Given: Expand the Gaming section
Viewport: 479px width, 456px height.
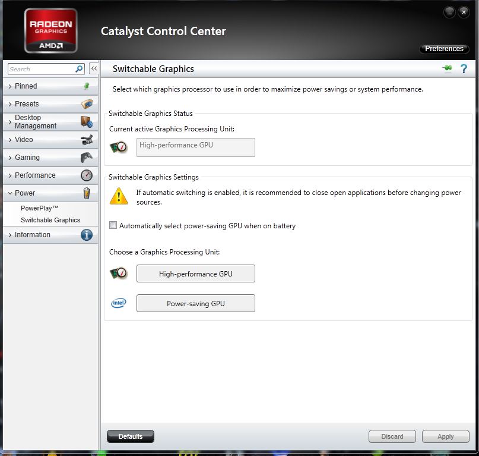Looking at the screenshot, I should pos(50,158).
